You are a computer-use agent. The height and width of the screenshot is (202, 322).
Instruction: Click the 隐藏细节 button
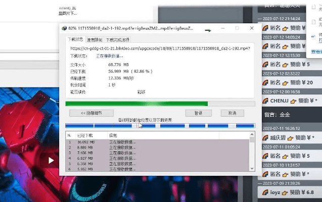point(91,113)
